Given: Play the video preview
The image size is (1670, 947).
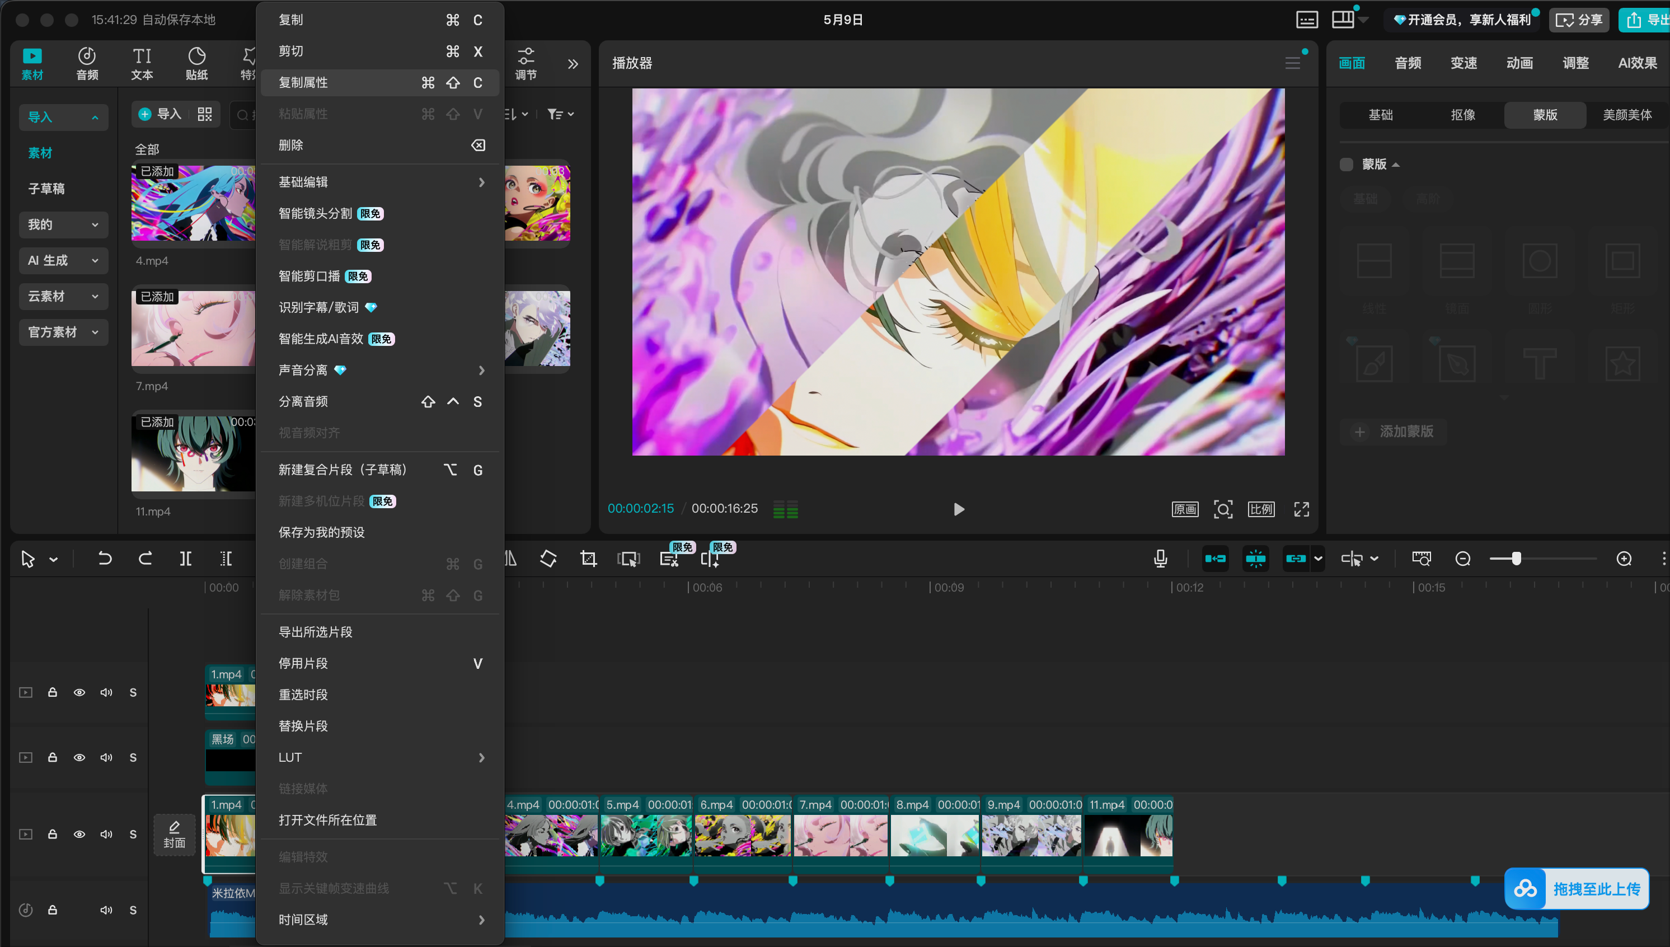Looking at the screenshot, I should (x=959, y=509).
